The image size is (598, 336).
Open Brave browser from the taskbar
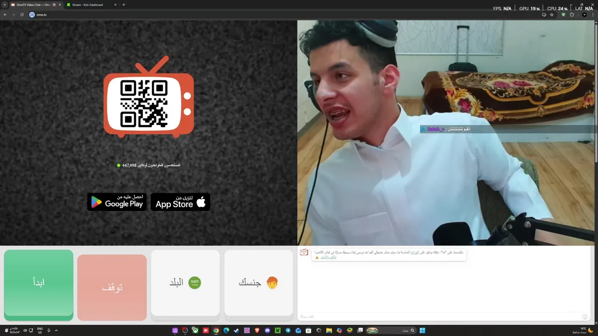click(x=257, y=330)
